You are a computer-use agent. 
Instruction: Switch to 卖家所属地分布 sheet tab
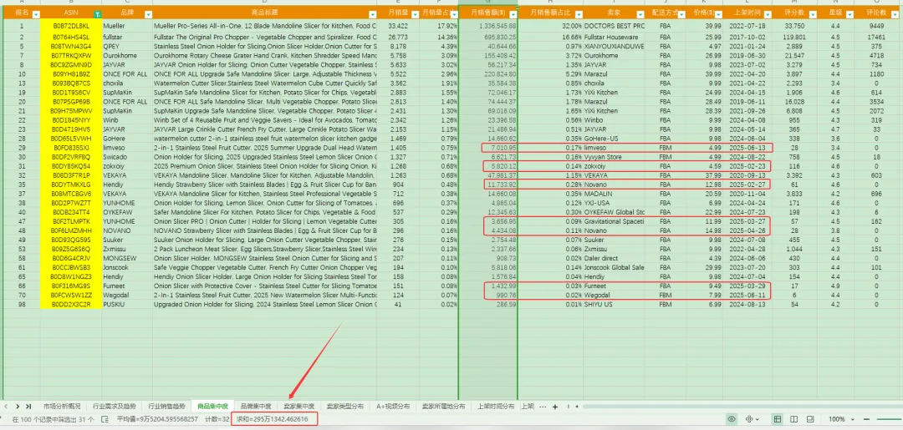[443, 407]
